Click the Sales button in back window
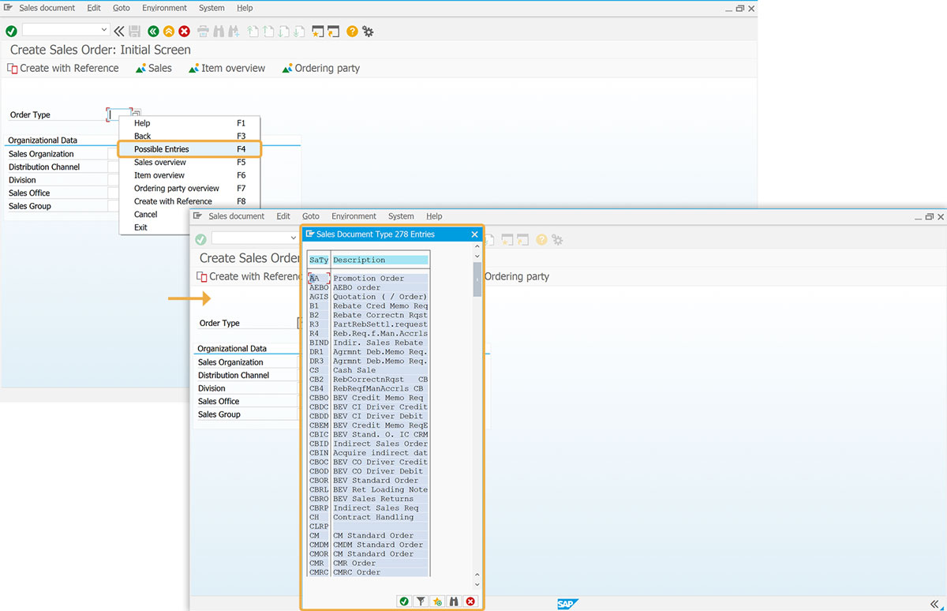This screenshot has height=611, width=947. (x=154, y=68)
